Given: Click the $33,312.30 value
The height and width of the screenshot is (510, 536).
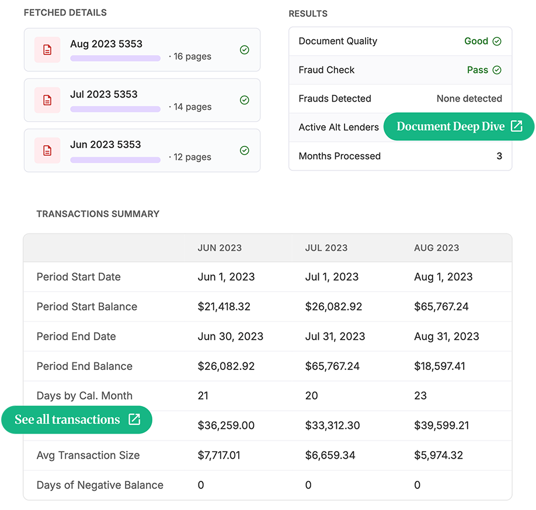Looking at the screenshot, I should click(x=333, y=425).
